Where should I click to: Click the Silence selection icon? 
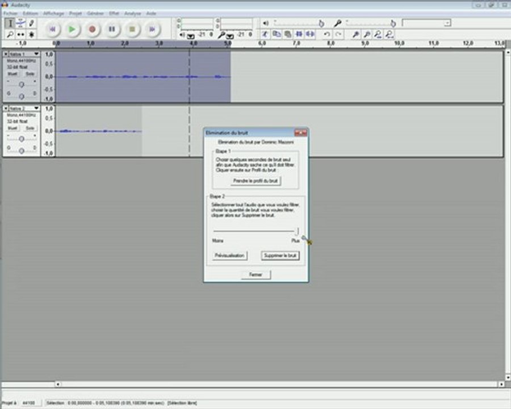(310, 34)
